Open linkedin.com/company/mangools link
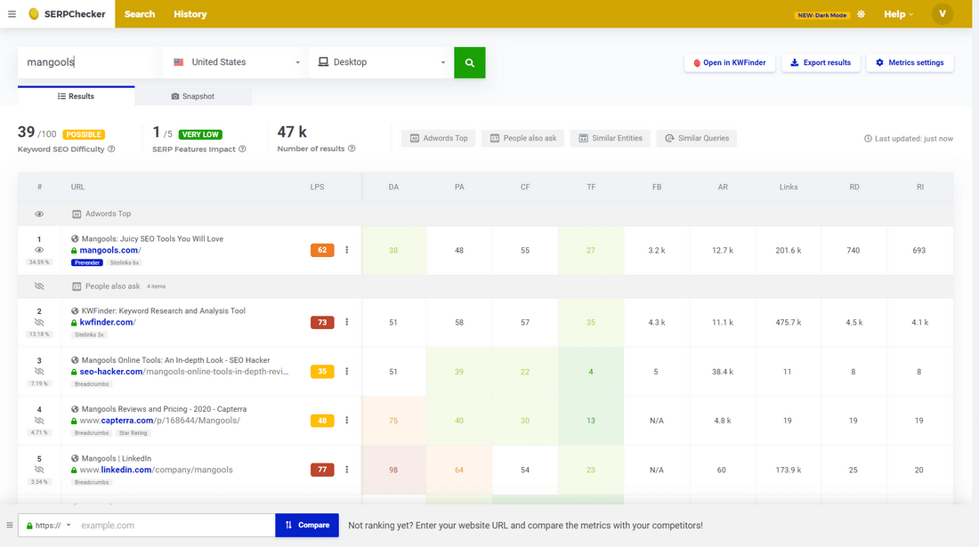The height and width of the screenshot is (547, 979). point(156,470)
